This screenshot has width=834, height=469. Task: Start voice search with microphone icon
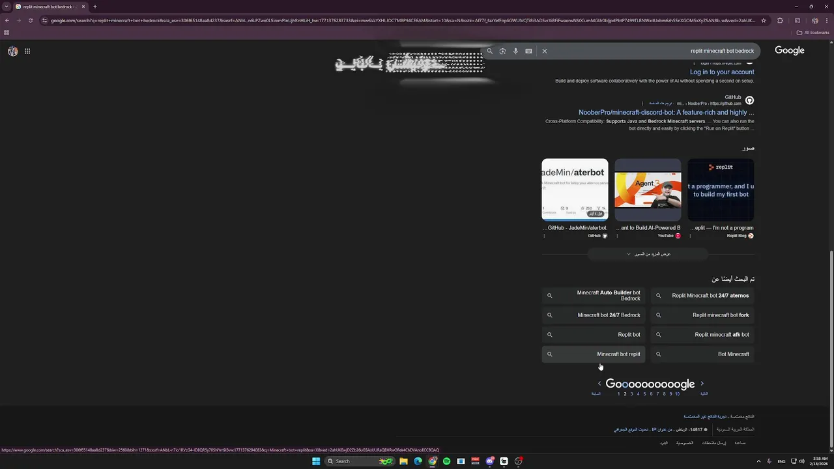[x=515, y=51]
